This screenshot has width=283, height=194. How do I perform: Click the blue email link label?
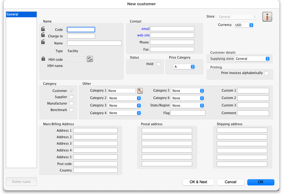145,29
